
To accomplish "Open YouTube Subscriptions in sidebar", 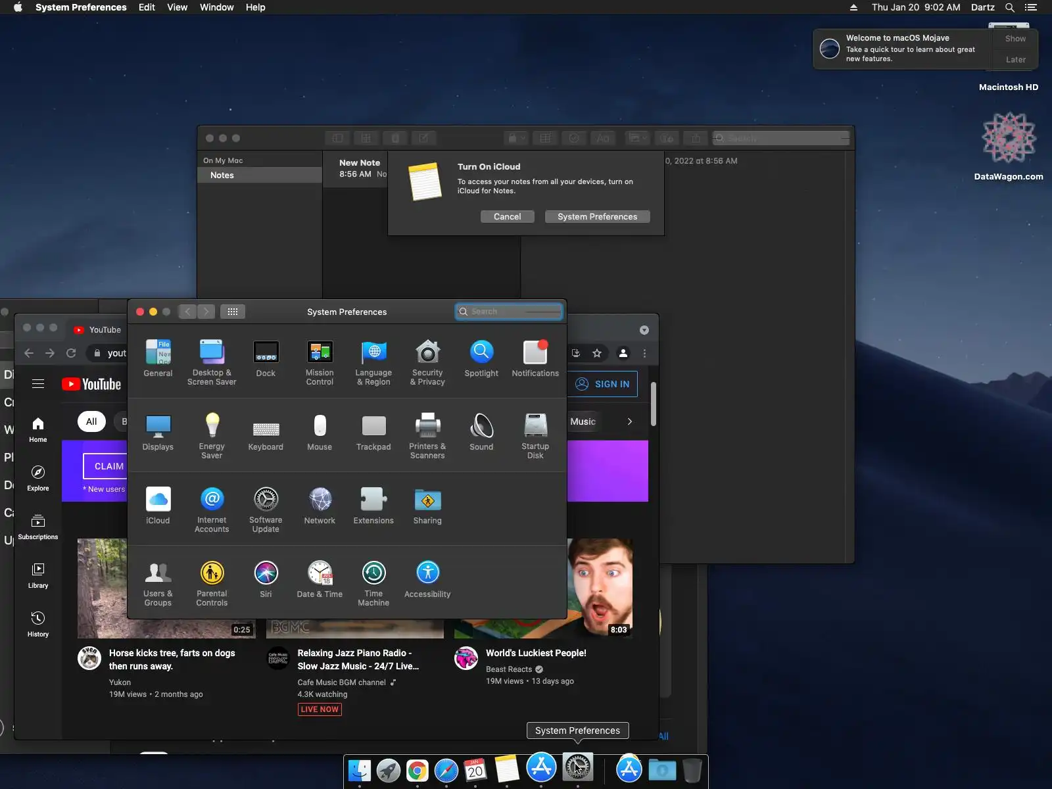I will pos(38,527).
